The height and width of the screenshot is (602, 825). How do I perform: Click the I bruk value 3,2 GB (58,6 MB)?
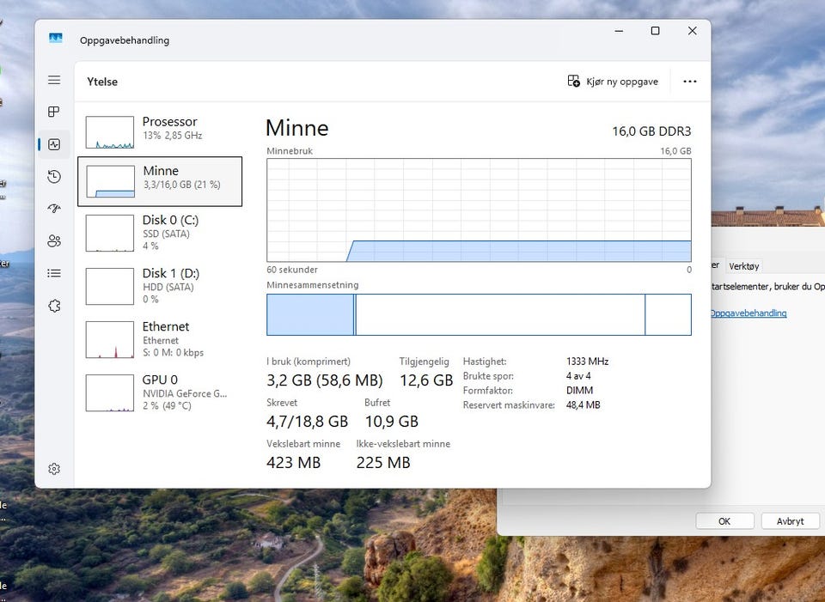[x=325, y=380]
